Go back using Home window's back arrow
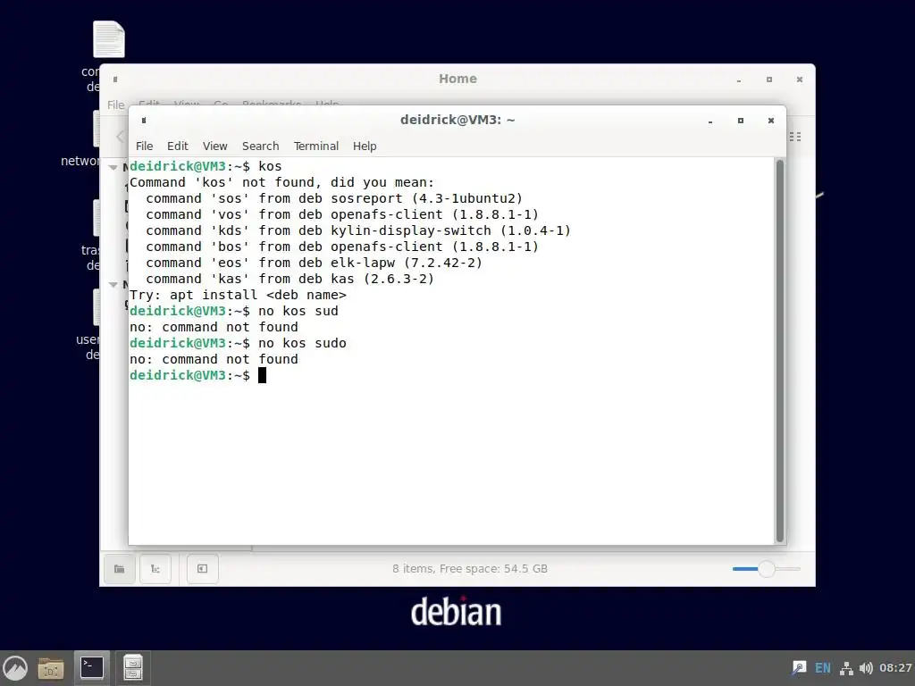Viewport: 915px width, 686px height. (120, 137)
